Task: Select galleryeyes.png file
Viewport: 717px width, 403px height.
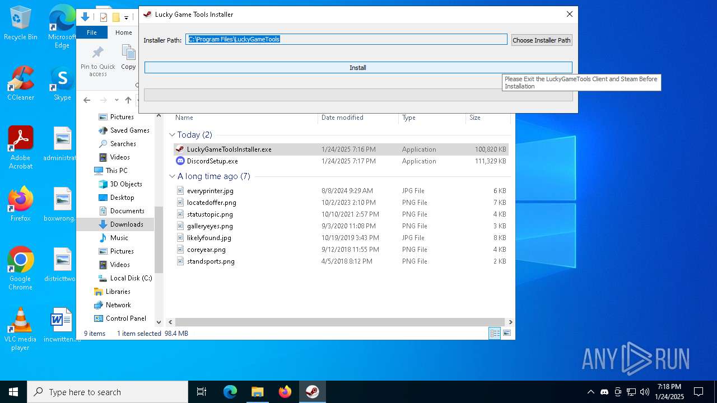Action: tap(341, 226)
